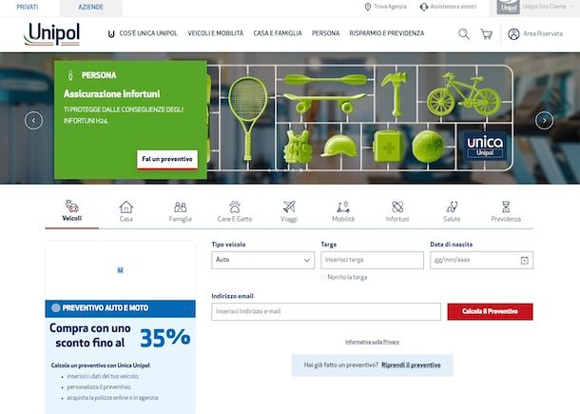Open the search magnifier icon
The width and height of the screenshot is (580, 414).
click(464, 34)
